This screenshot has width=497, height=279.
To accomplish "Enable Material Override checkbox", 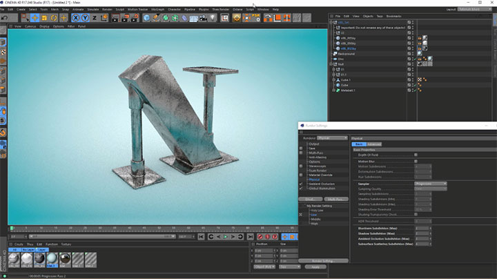I will click(x=301, y=175).
